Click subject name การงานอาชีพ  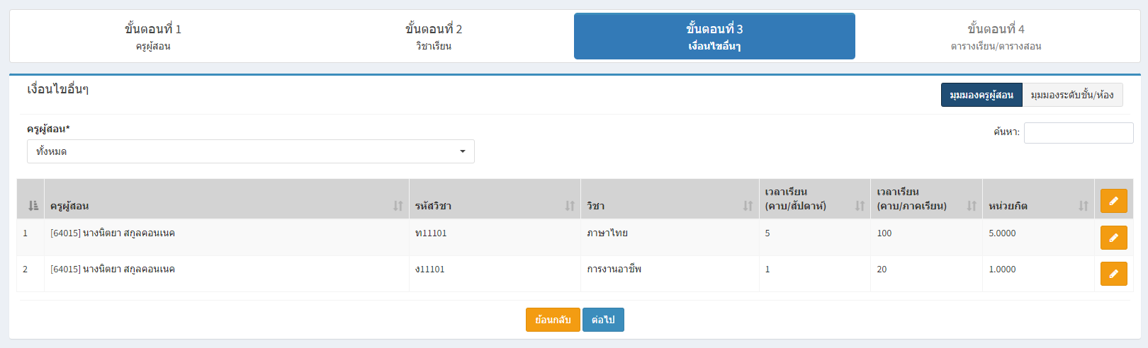click(614, 269)
